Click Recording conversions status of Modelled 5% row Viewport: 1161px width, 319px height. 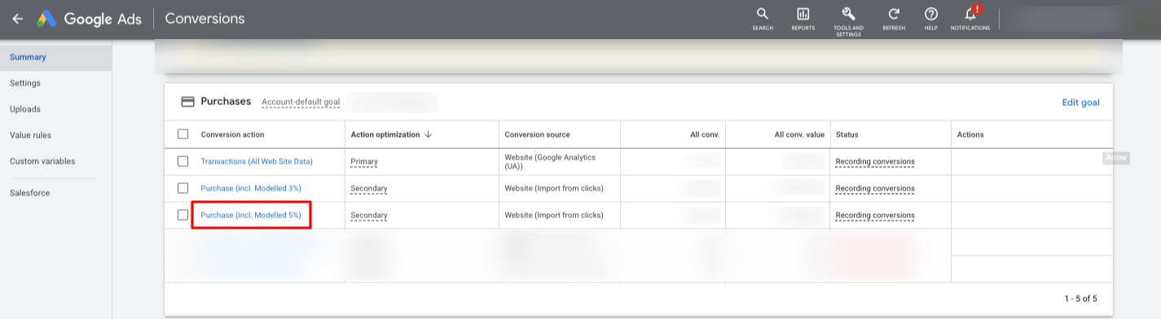pos(875,215)
